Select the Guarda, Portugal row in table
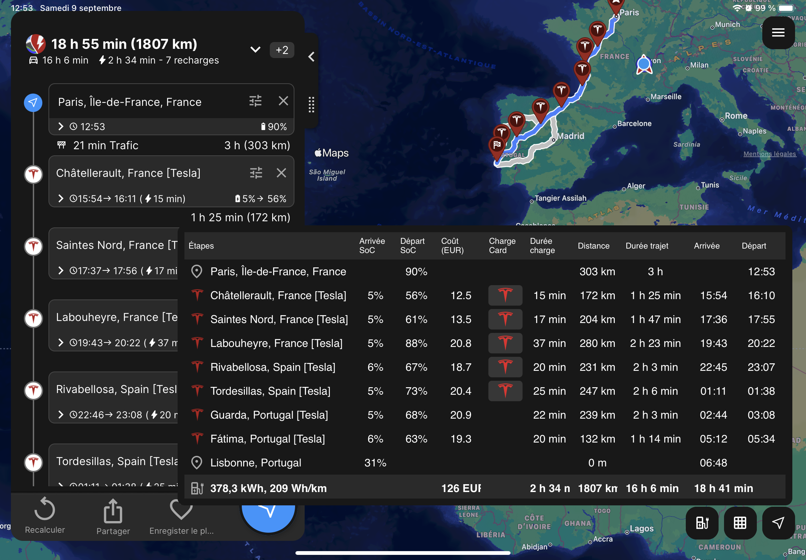The height and width of the screenshot is (560, 806). click(x=269, y=415)
